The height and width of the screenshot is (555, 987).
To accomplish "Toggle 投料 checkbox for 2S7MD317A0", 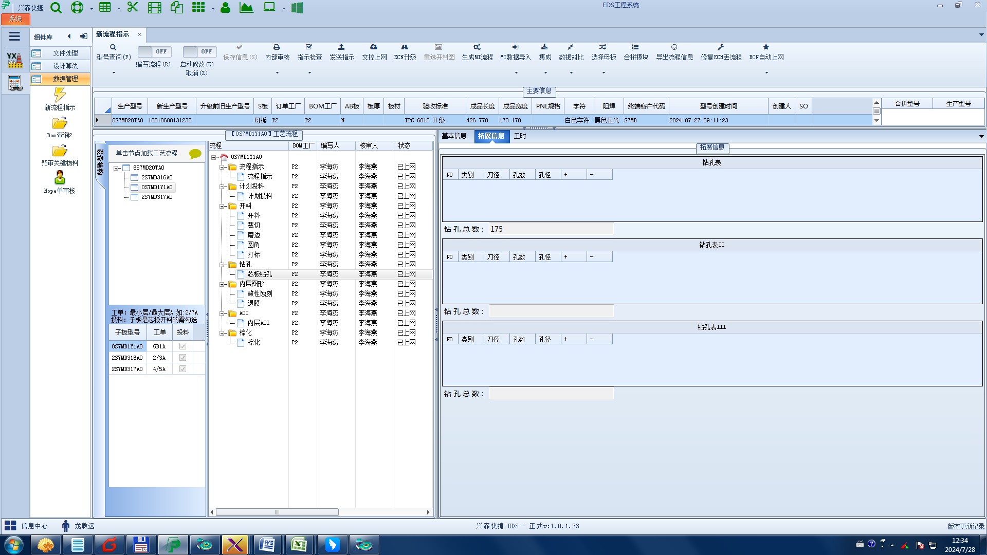I will point(182,369).
